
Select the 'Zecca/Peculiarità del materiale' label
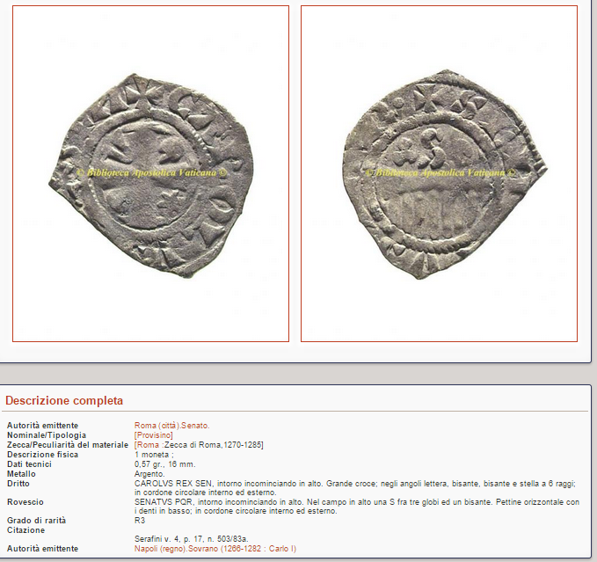68,445
